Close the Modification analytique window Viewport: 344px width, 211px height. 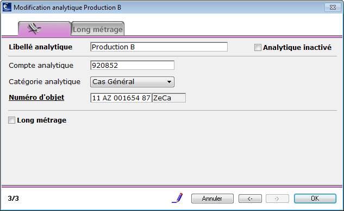[x=333, y=8]
